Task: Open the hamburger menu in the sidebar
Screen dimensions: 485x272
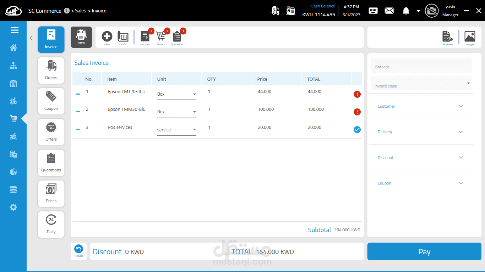Action: tap(15, 30)
